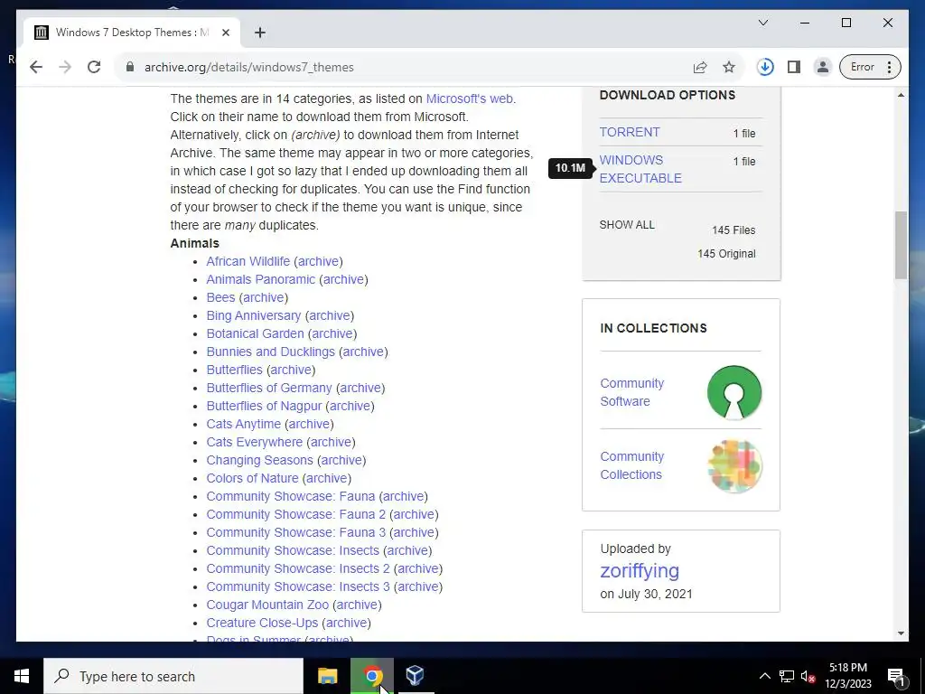Close the Windows 7 Desktop Themes tab
The width and height of the screenshot is (925, 694).
pyautogui.click(x=225, y=33)
